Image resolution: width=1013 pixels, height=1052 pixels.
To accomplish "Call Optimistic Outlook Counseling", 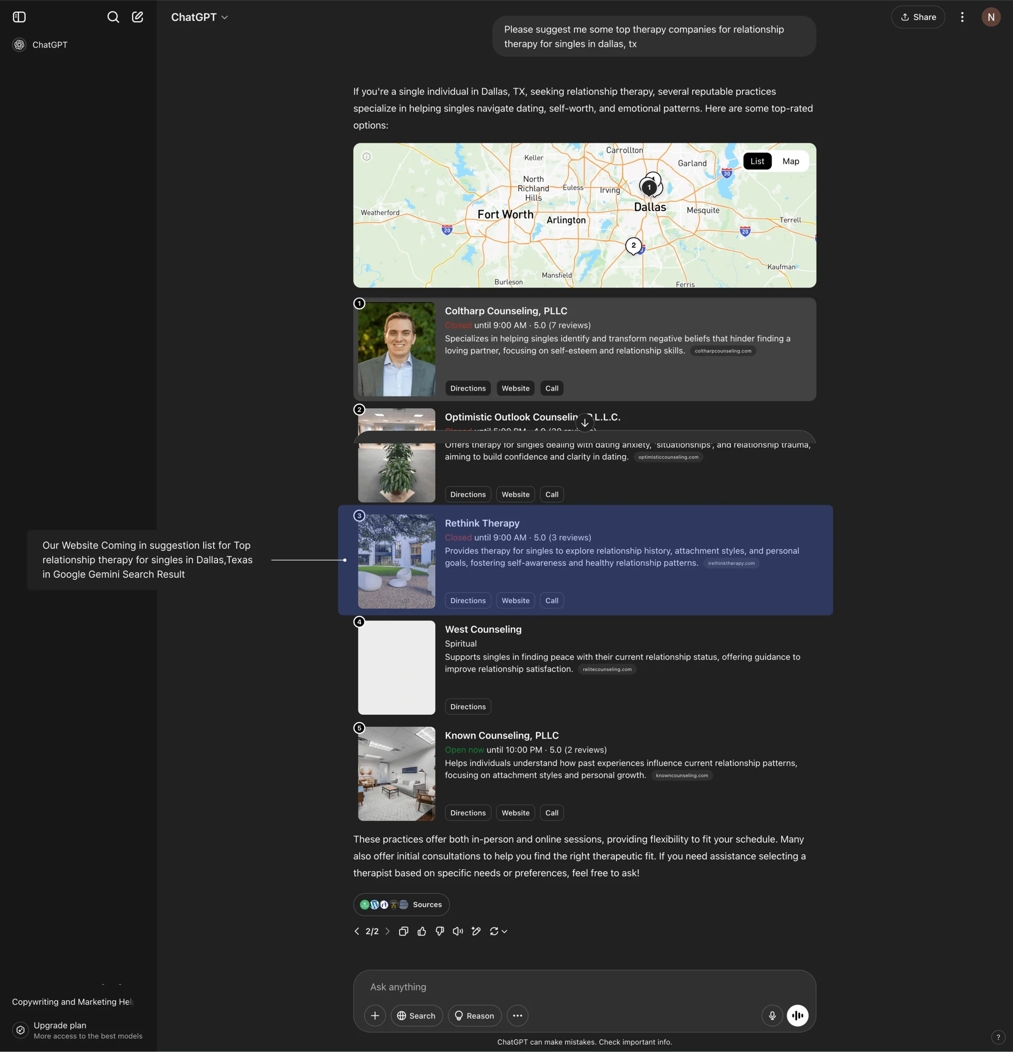I will point(552,495).
